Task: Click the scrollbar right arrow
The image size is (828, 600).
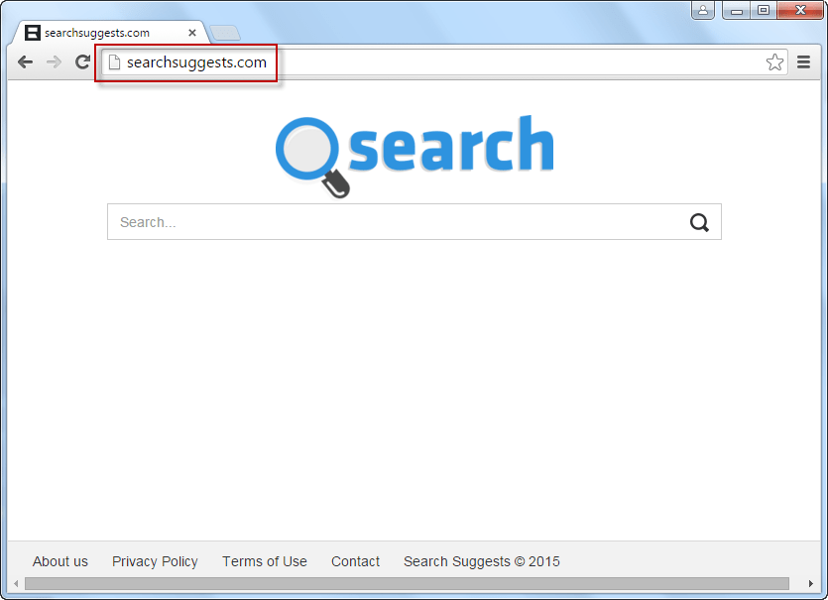Action: pos(810,583)
